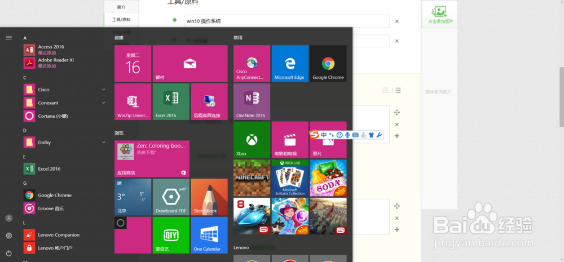Open 应用商店 Zen Coloring book tile
The image size is (564, 262).
point(152,159)
